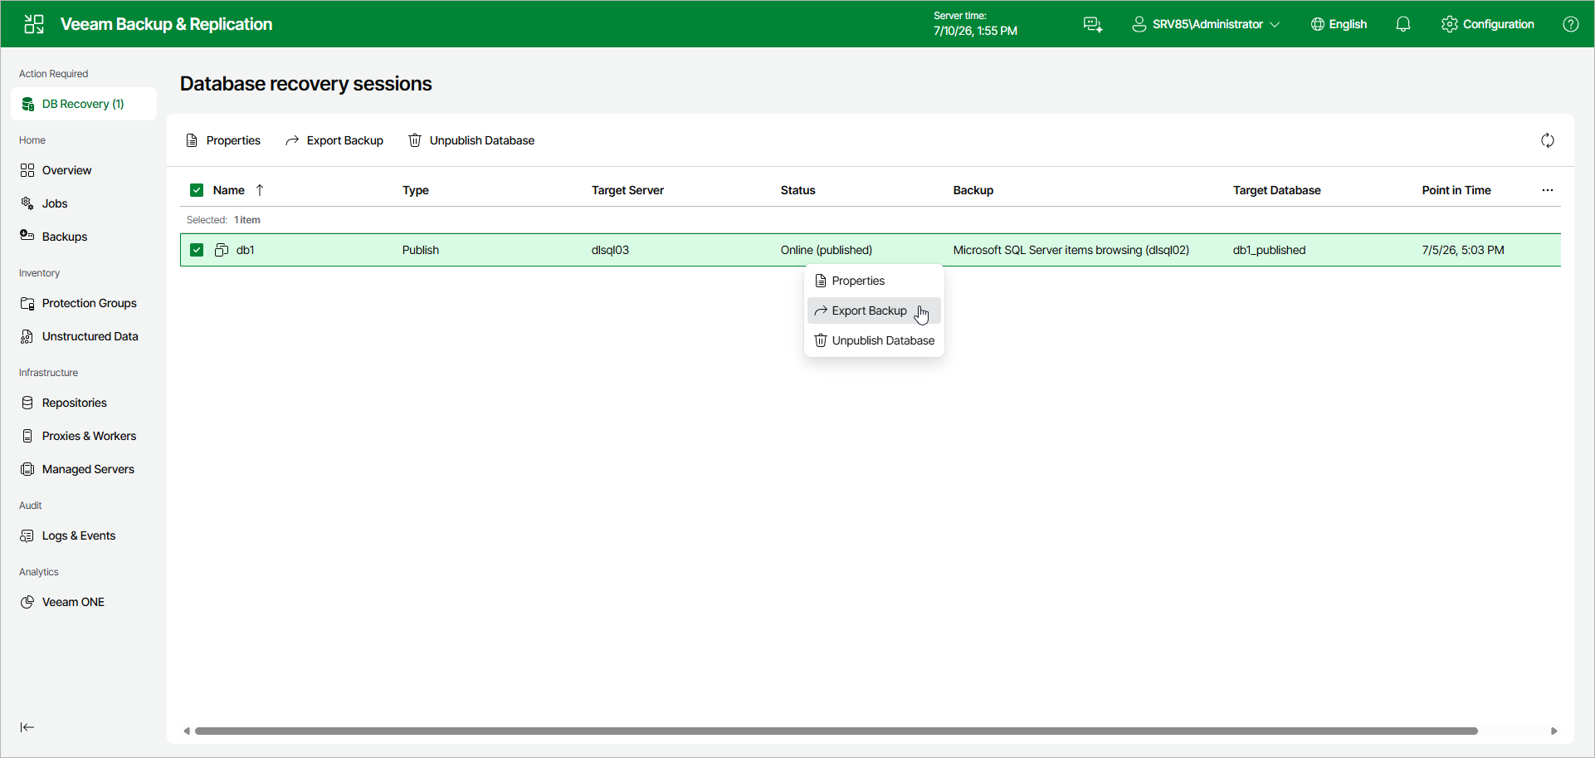Viewport: 1595px width, 758px height.
Task: Choose Unpublish Database in the context menu
Action: click(874, 340)
